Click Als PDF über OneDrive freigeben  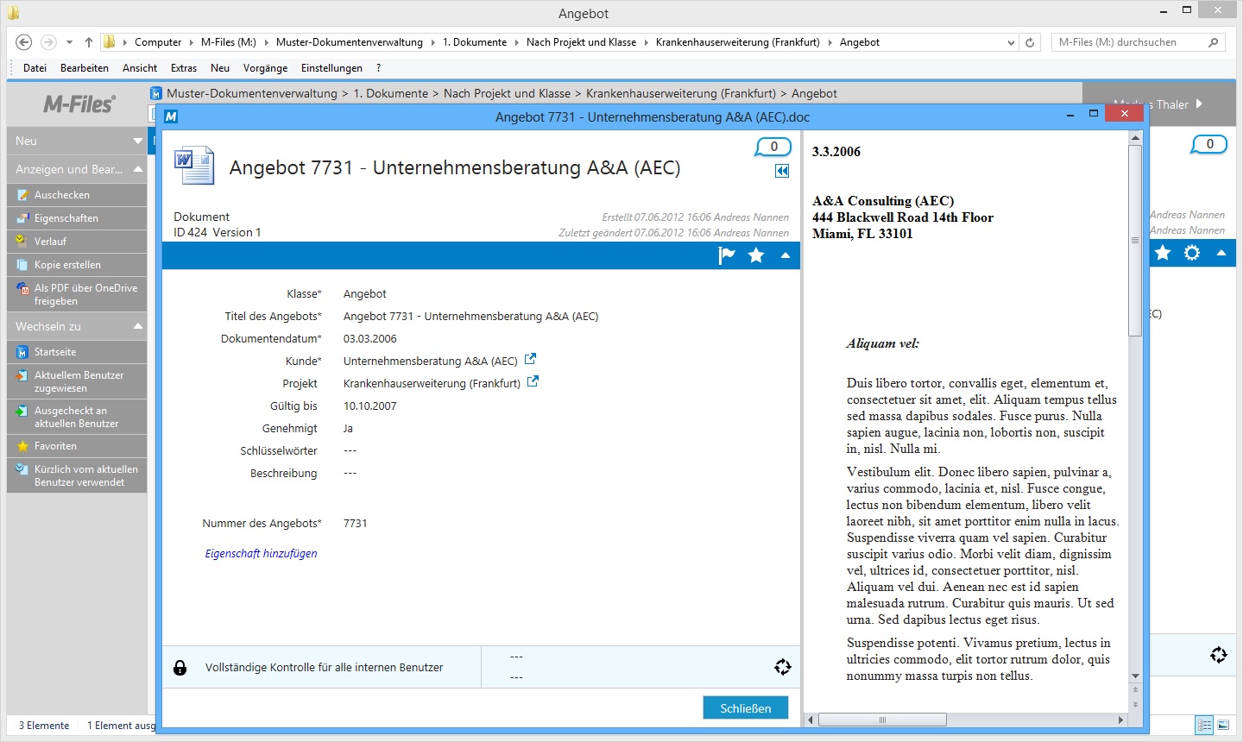pos(77,294)
